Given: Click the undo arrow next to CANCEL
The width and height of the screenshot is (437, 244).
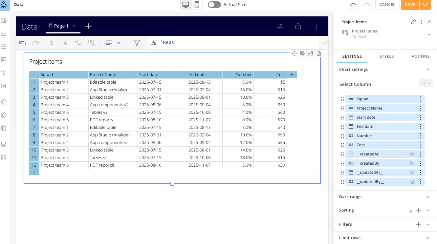Looking at the screenshot, I should 353,5.
